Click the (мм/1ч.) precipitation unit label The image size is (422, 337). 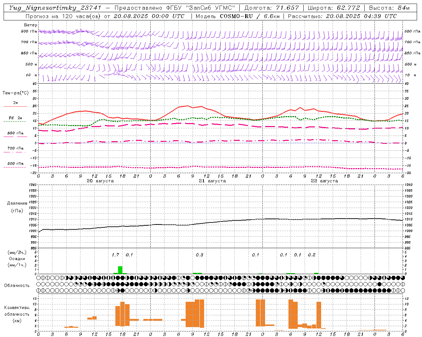click(x=17, y=265)
